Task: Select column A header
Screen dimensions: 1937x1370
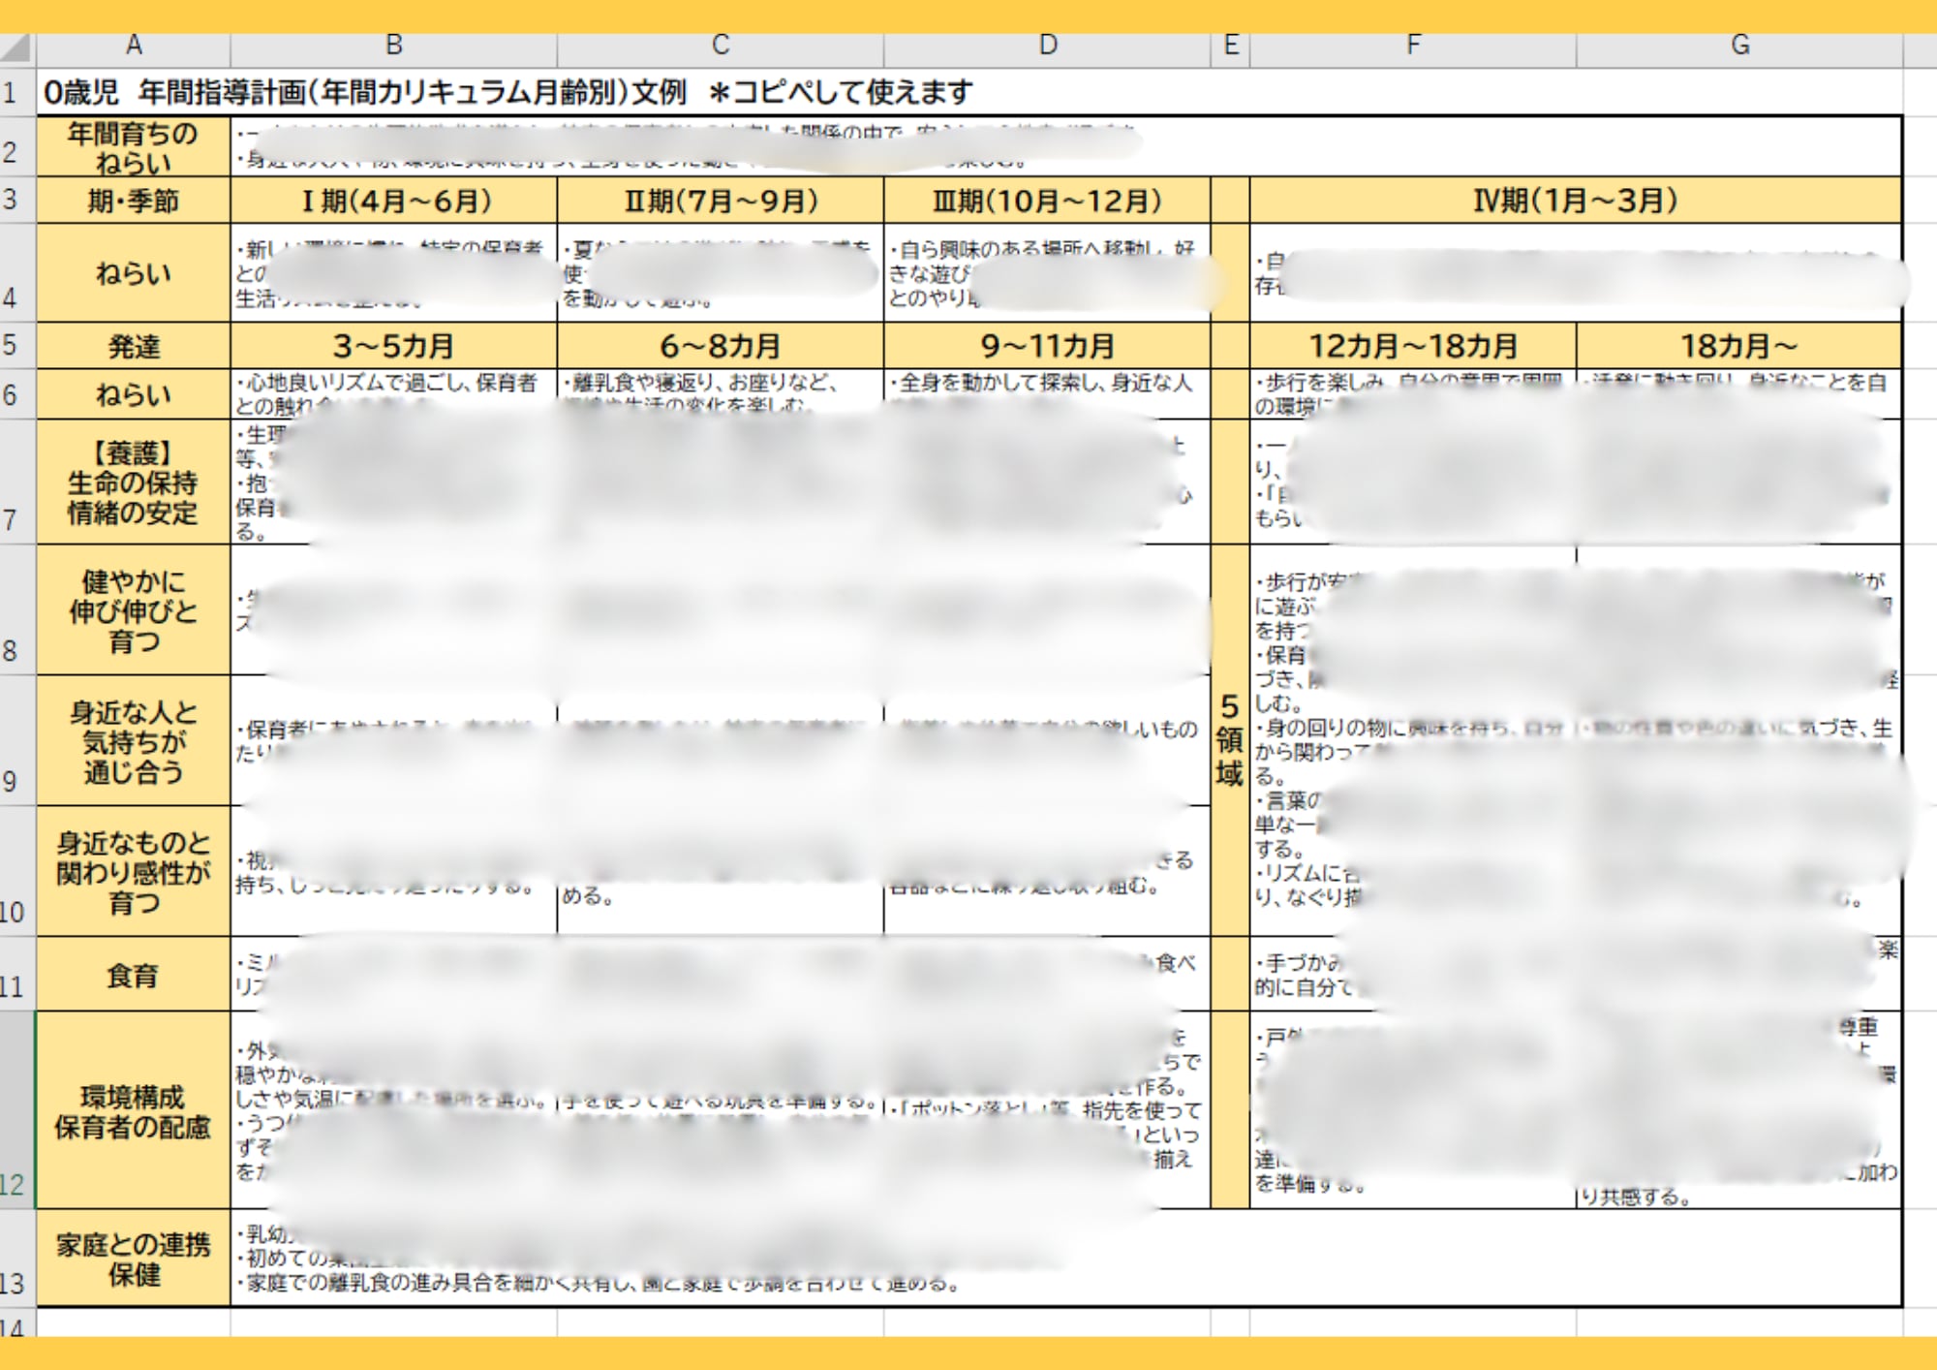Action: point(134,46)
